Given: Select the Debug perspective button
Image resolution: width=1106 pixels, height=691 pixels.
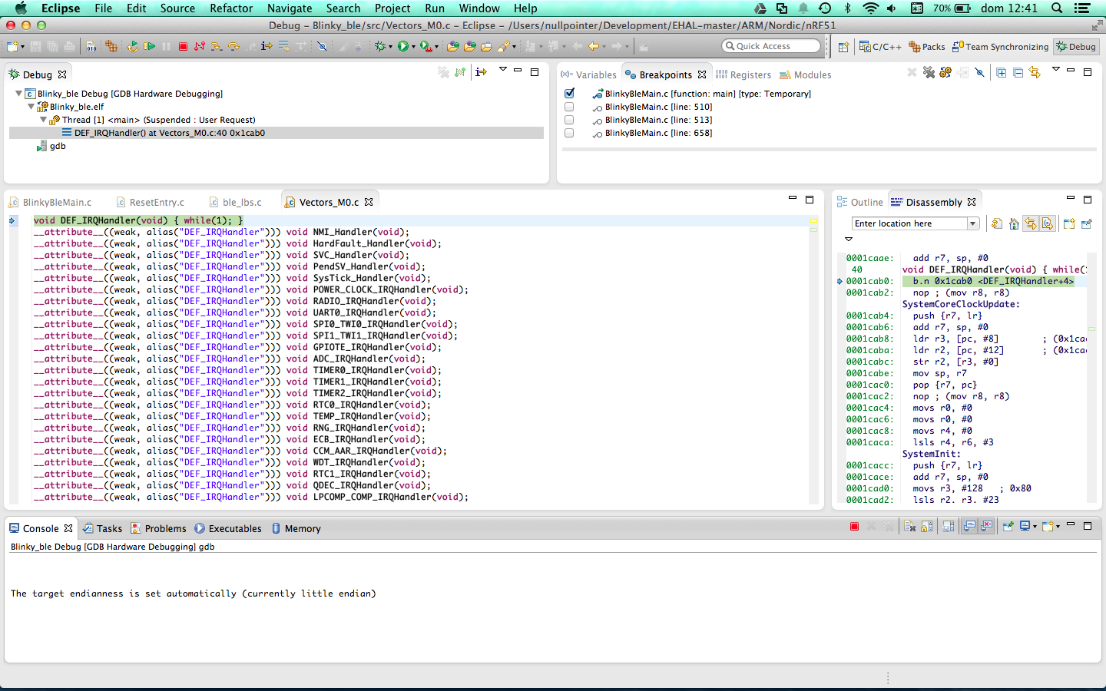Looking at the screenshot, I should pyautogui.click(x=1076, y=47).
